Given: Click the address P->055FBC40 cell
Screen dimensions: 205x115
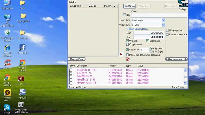Looking at the screenshot, I should (115, 70).
